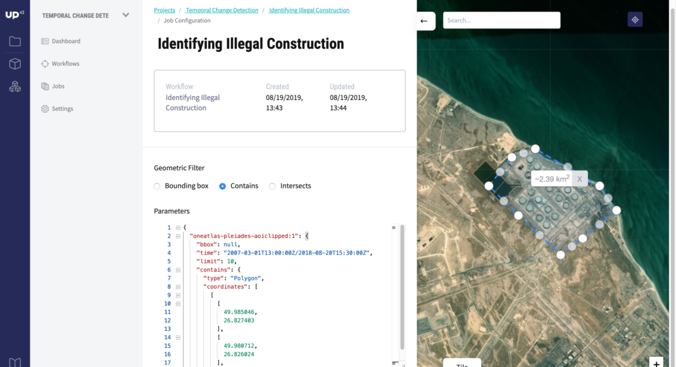
Task: Click the map search input field
Action: tap(501, 20)
